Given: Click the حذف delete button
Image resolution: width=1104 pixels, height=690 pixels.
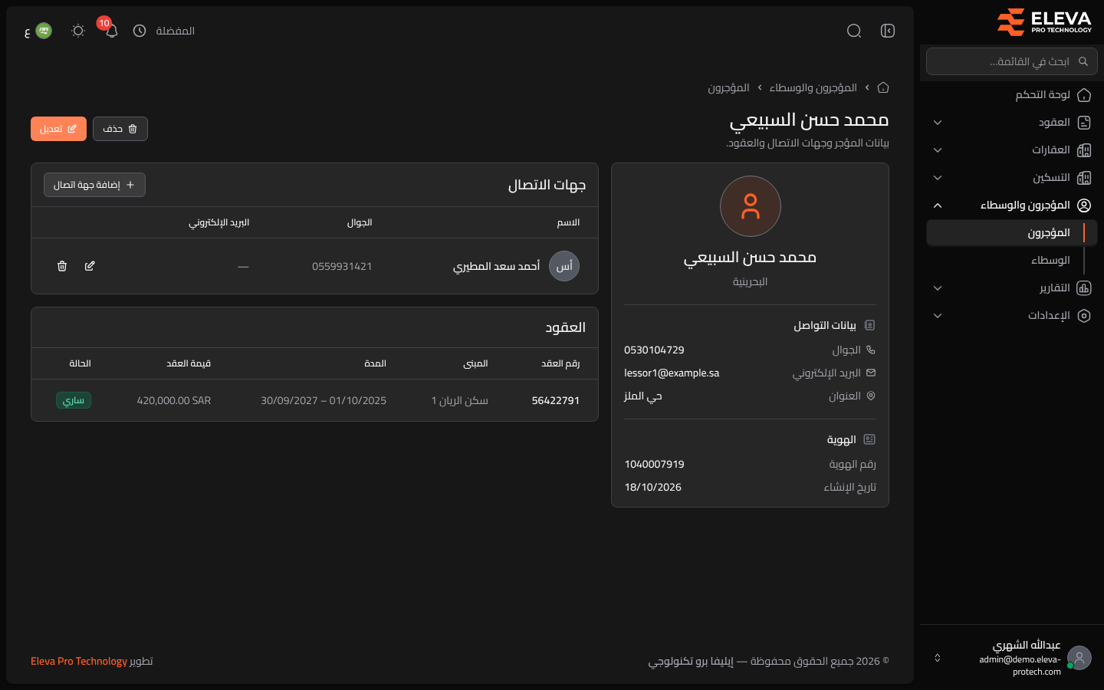Looking at the screenshot, I should pyautogui.click(x=120, y=129).
